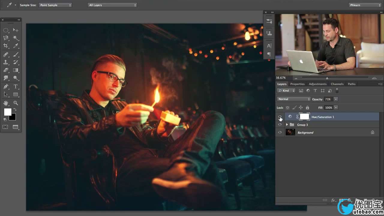
Task: Open the Layers panel options menu
Action: tap(380, 84)
